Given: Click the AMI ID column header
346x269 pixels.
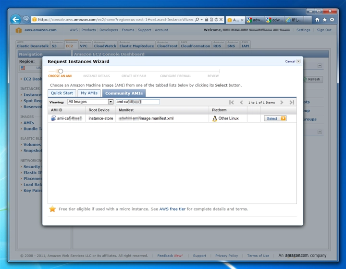Looking at the screenshot, I should pyautogui.click(x=67, y=110).
